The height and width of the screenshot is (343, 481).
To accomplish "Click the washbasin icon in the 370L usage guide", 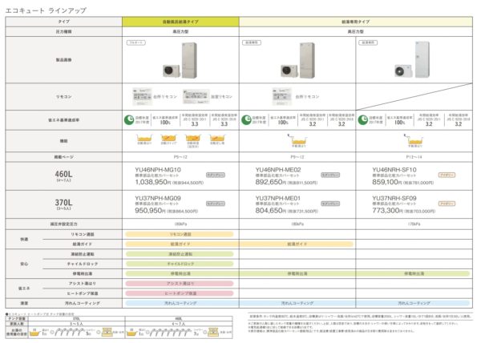I will click(x=107, y=332).
